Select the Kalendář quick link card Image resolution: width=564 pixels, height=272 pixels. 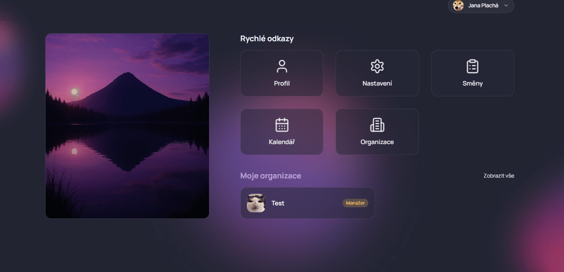point(282,131)
